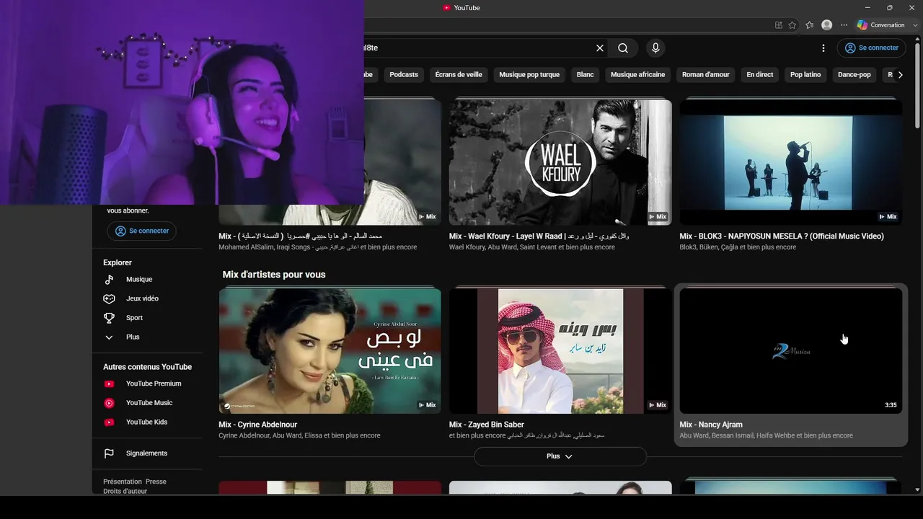Image resolution: width=923 pixels, height=519 pixels.
Task: Click the YouTube Premium sidebar label
Action: click(154, 384)
